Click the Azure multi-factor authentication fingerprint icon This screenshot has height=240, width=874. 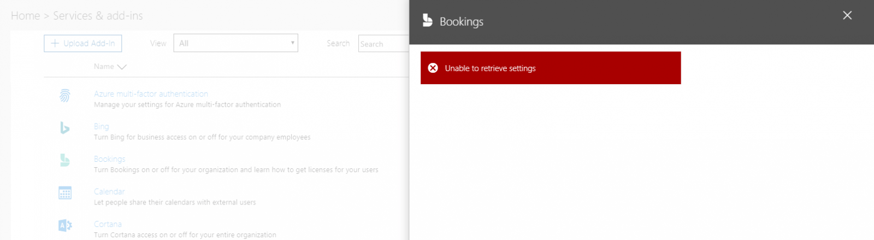click(64, 96)
